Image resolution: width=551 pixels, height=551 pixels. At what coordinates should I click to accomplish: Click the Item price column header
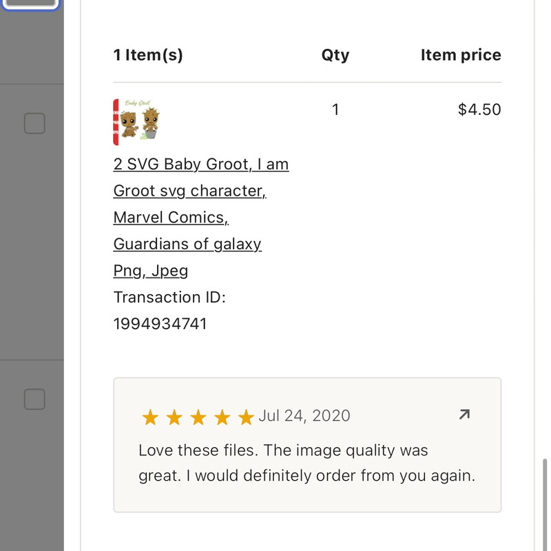click(x=461, y=55)
